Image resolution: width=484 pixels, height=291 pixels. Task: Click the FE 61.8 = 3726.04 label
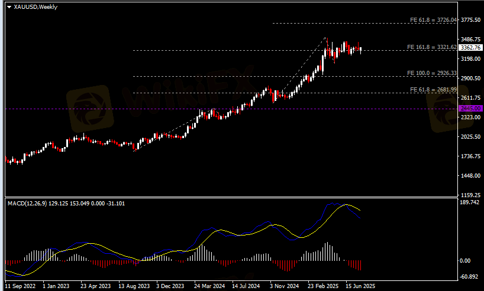click(x=433, y=20)
